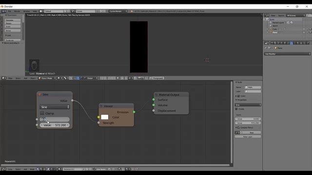Select the Material Output node header
The height and width of the screenshot is (175, 312).
171,95
